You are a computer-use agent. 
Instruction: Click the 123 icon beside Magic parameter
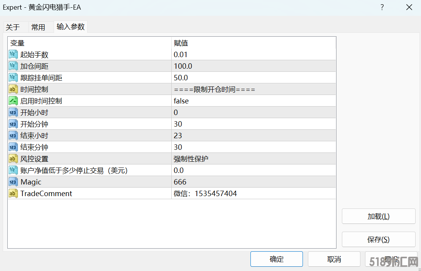point(13,182)
